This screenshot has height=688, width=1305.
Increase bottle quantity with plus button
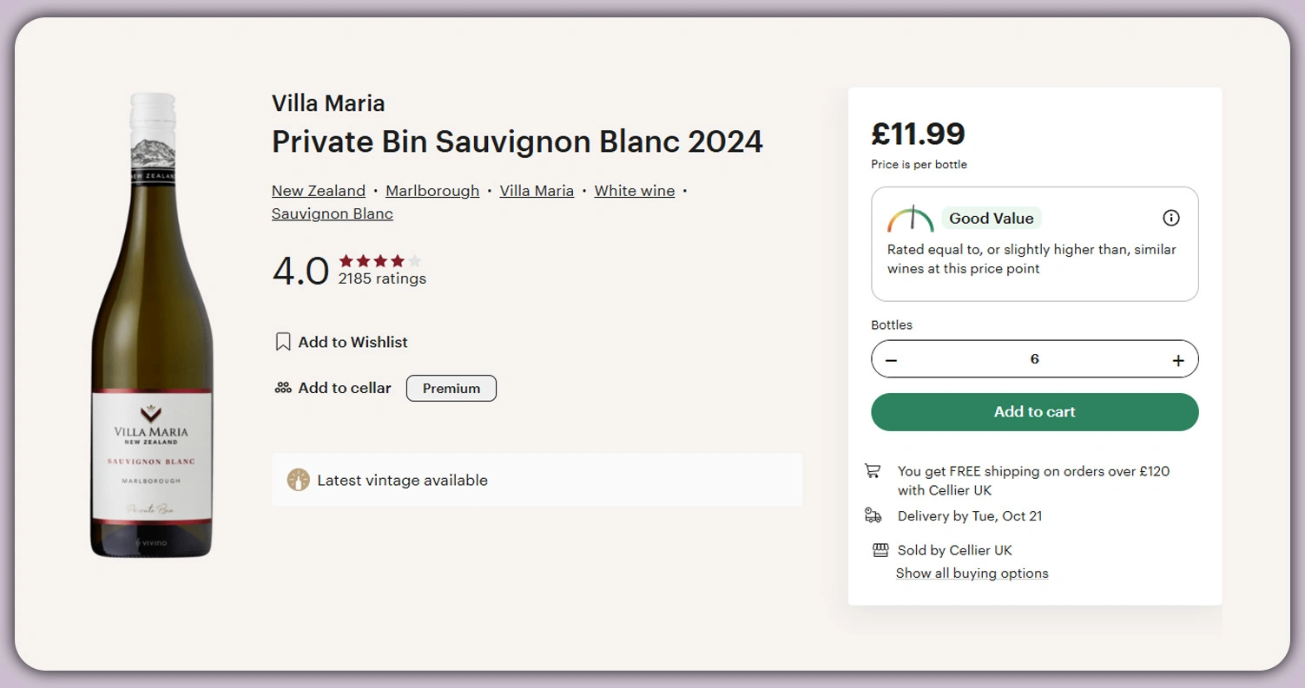tap(1177, 360)
